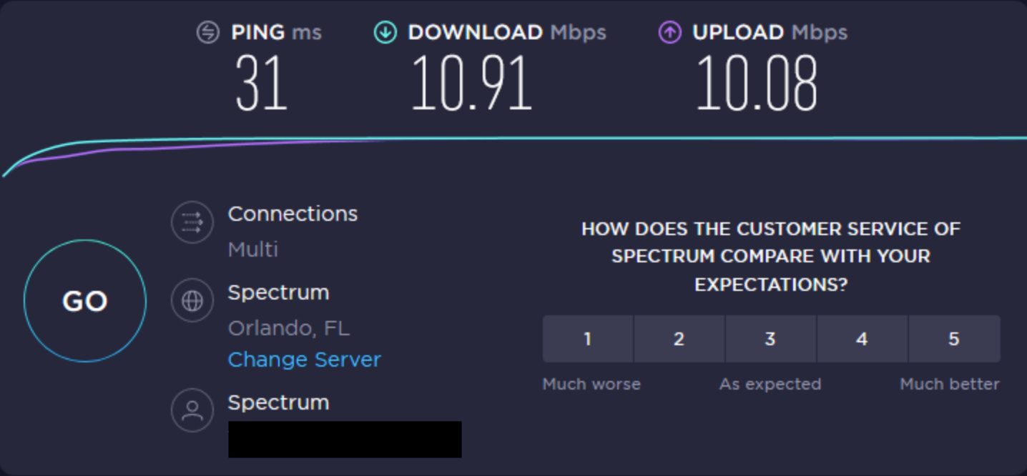Click the ISP user profile icon

coord(192,410)
